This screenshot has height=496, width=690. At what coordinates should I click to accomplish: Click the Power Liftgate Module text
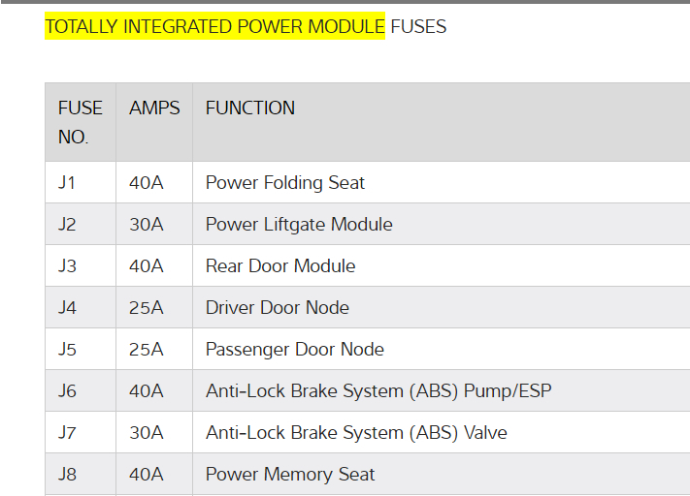point(299,224)
